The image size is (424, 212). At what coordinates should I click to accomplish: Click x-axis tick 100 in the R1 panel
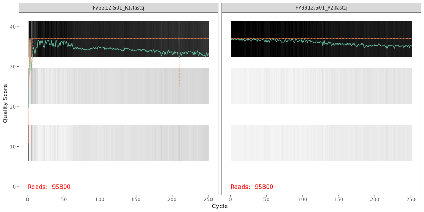click(x=100, y=199)
